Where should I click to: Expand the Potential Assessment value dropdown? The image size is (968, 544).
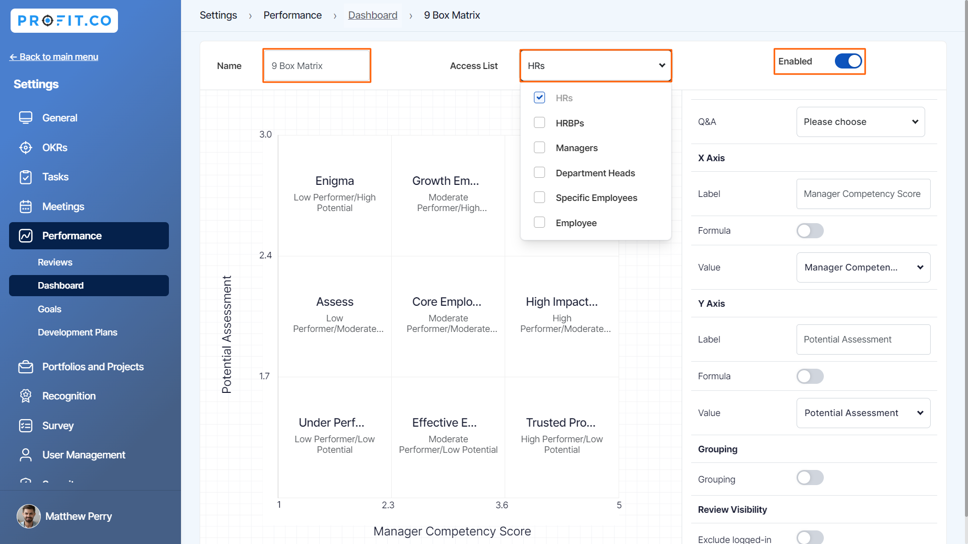863,413
